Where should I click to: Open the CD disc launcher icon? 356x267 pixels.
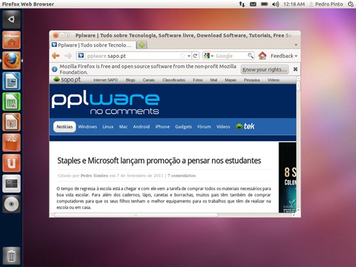tap(12, 204)
